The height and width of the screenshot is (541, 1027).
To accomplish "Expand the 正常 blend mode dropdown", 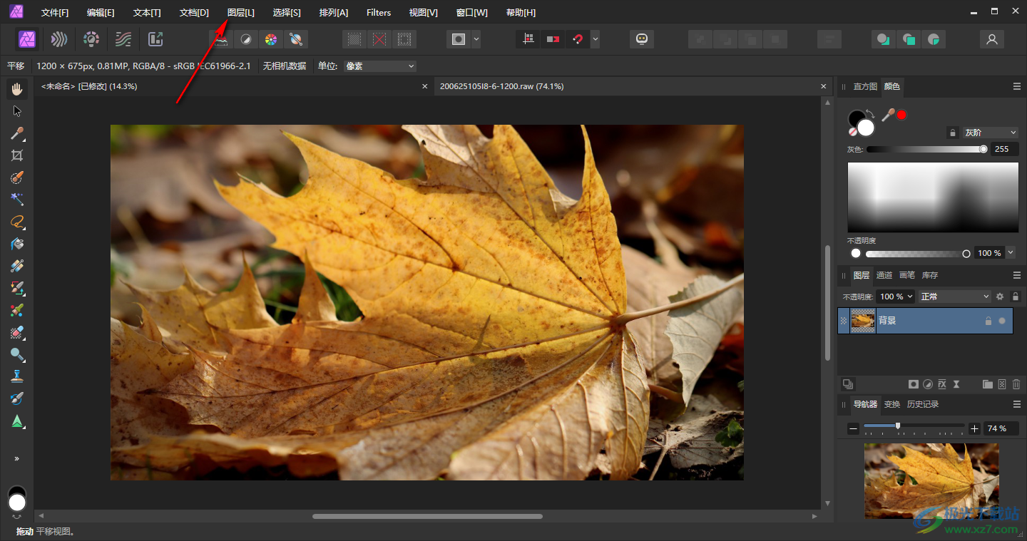I will [954, 297].
